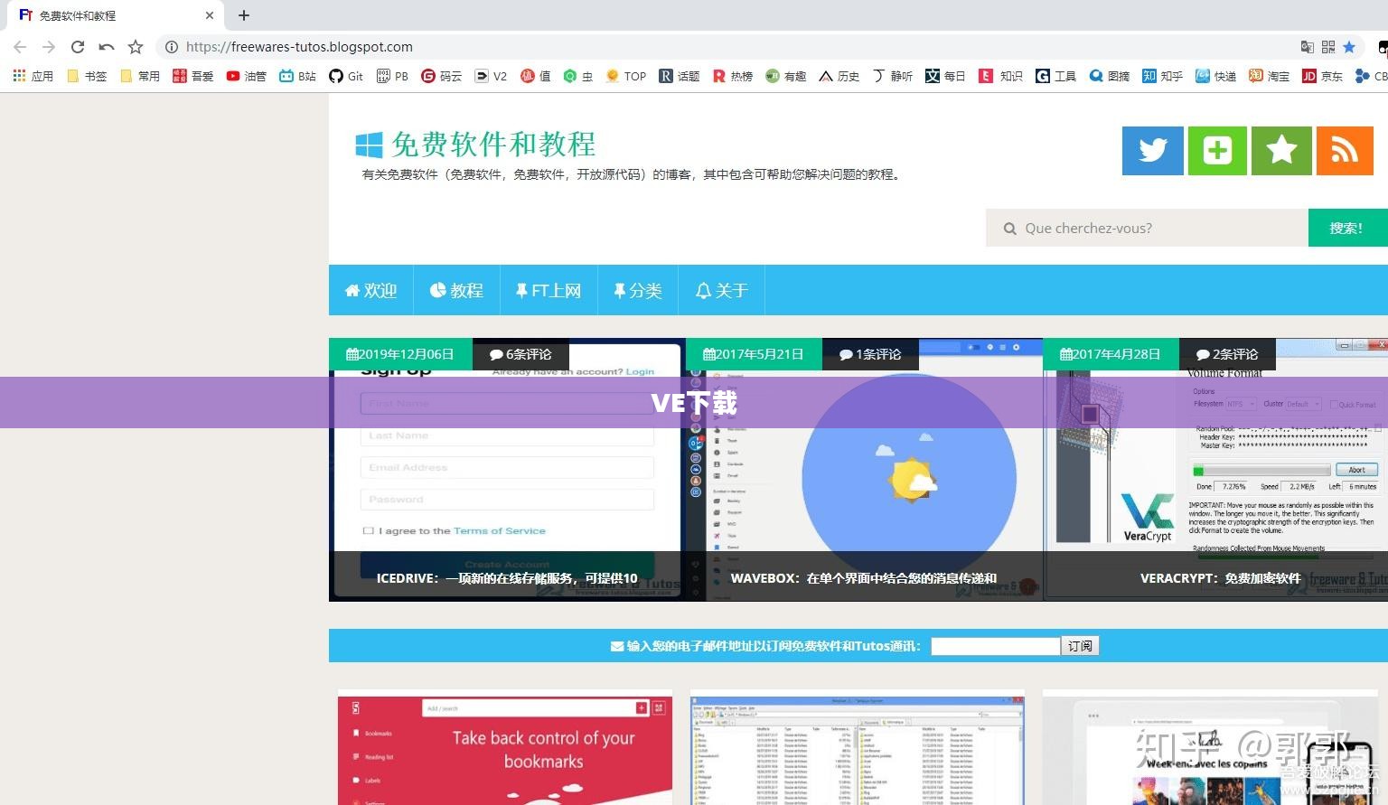
Task: Select the 欢迎 home menu item
Action: [x=371, y=290]
